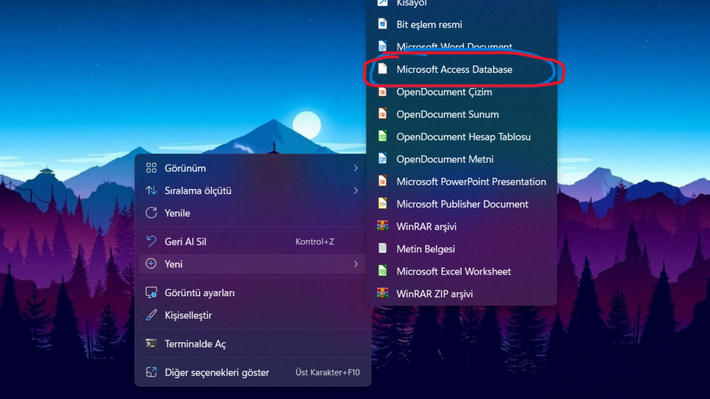Open Görüntü ayarları
The width and height of the screenshot is (710, 399).
point(252,293)
